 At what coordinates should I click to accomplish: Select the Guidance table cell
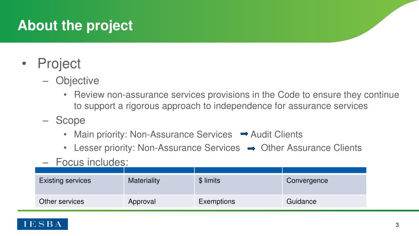[324, 201]
